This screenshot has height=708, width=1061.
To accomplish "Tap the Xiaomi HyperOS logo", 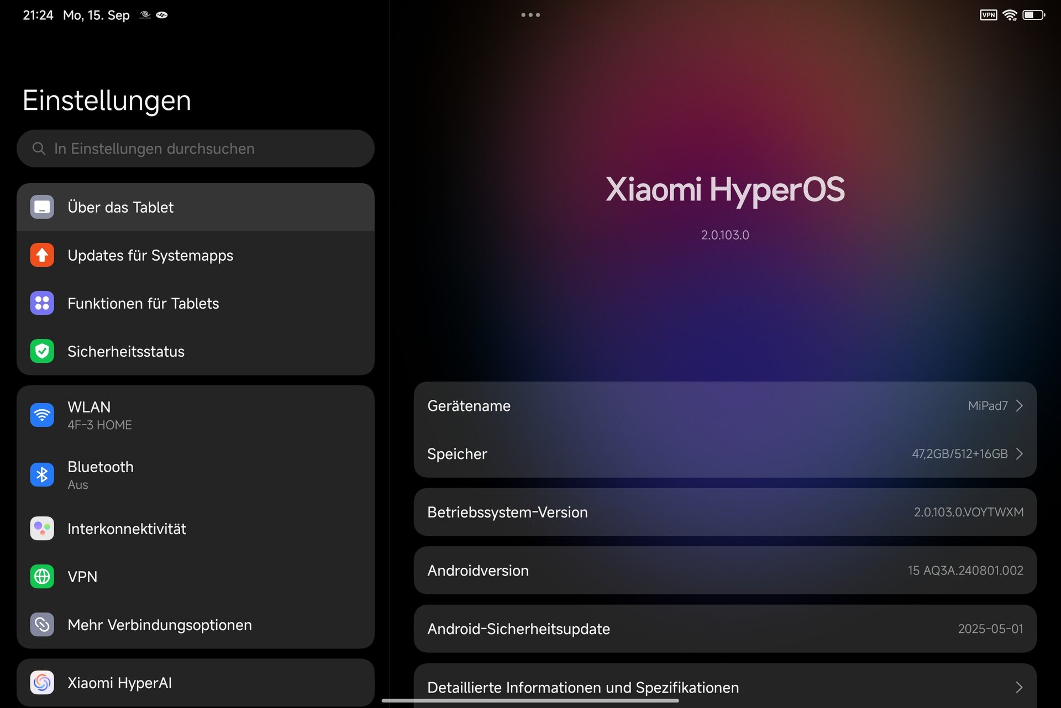I will point(725,189).
